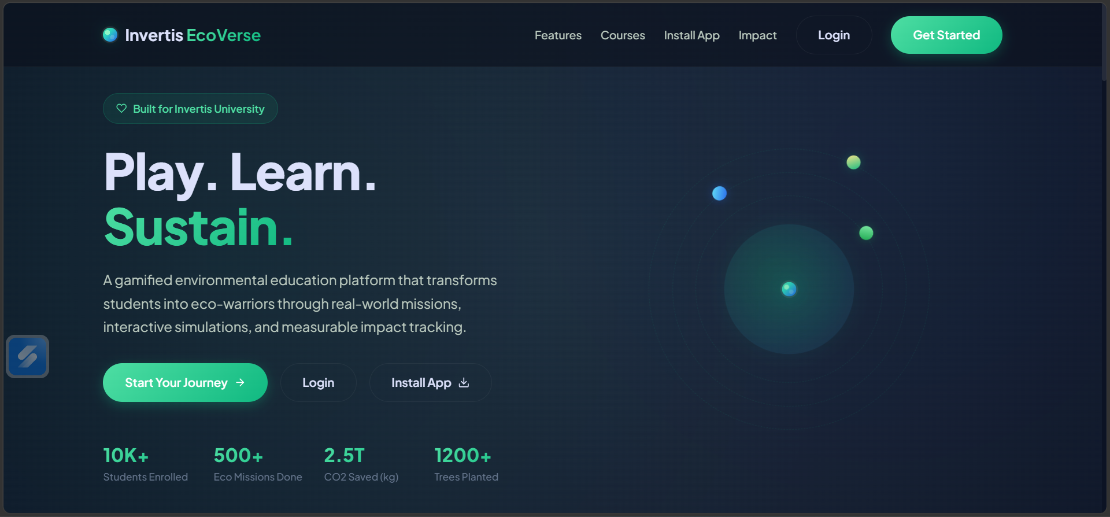
Task: Click the Login button below the hero description
Action: tap(318, 382)
